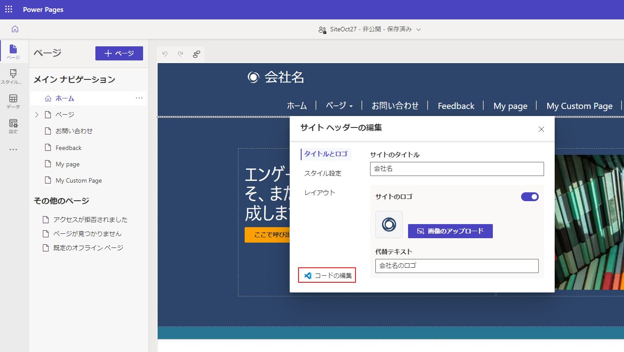Click the 会社名 site title in header
This screenshot has width=624, height=352.
pos(284,77)
